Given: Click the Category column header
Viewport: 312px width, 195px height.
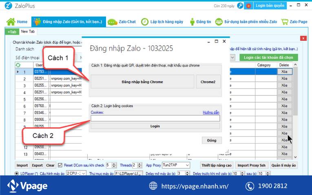Looking at the screenshot, I should pos(264,65).
